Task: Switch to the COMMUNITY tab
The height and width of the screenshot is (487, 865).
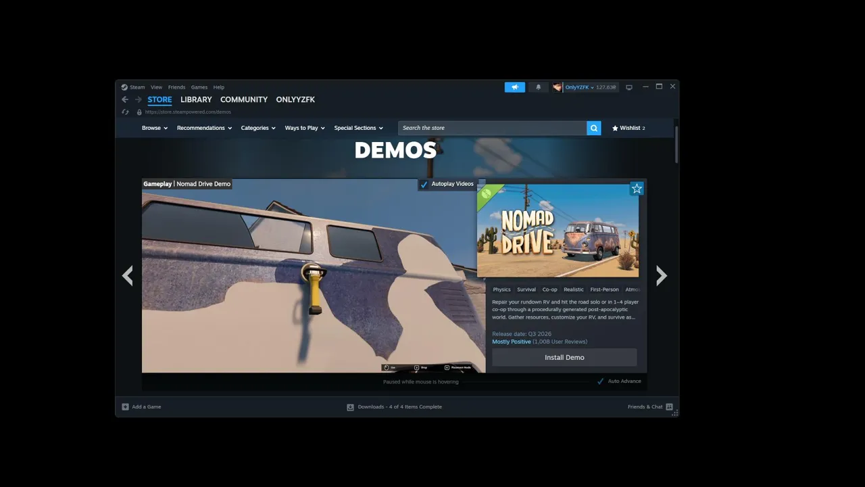Action: (244, 99)
